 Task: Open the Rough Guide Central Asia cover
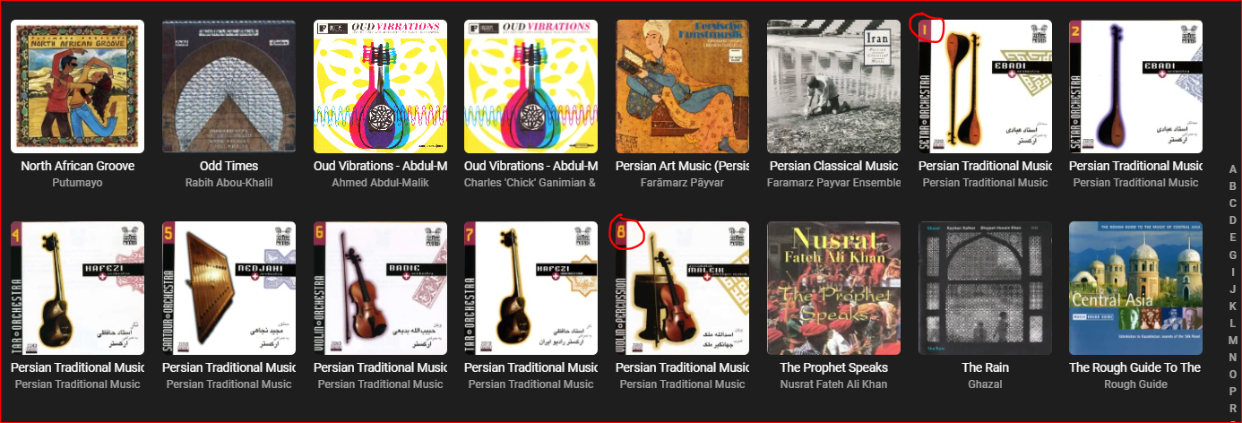1135,289
